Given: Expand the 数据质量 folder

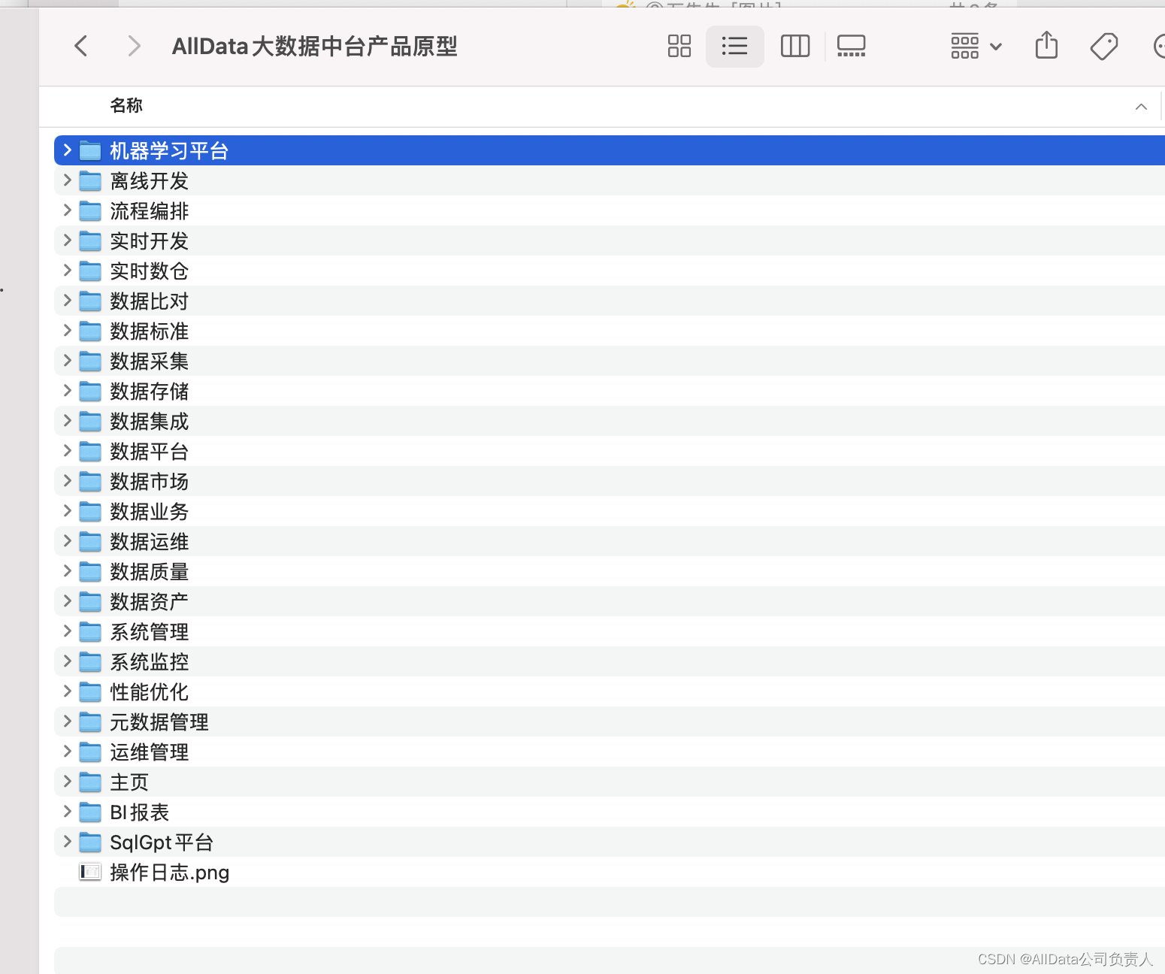Looking at the screenshot, I should 66,571.
